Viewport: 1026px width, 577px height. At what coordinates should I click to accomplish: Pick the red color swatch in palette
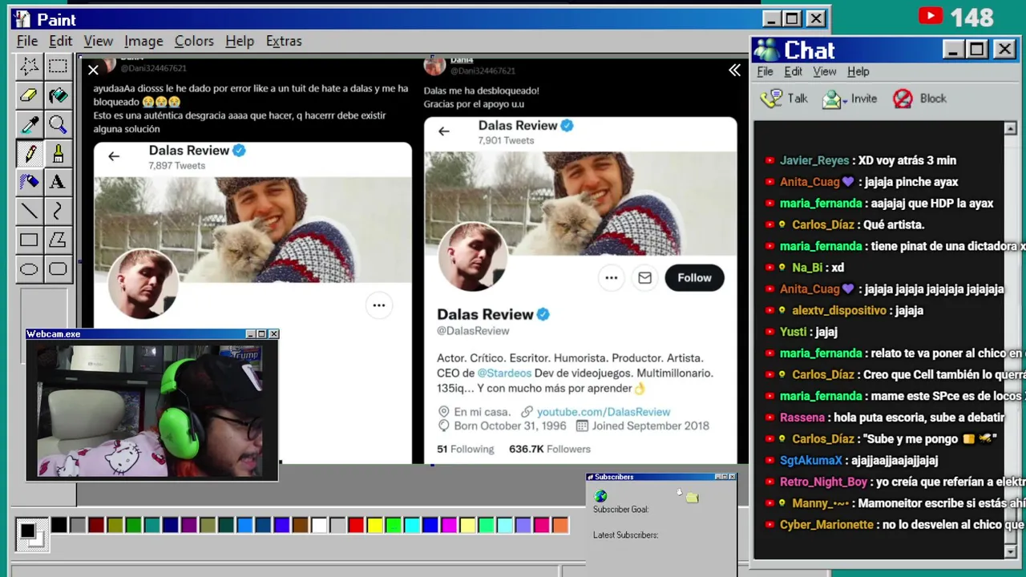[x=356, y=526]
